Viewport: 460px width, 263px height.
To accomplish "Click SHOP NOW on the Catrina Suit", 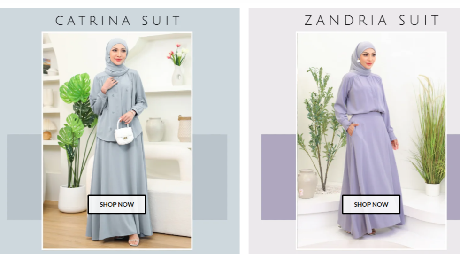I will 117,204.
